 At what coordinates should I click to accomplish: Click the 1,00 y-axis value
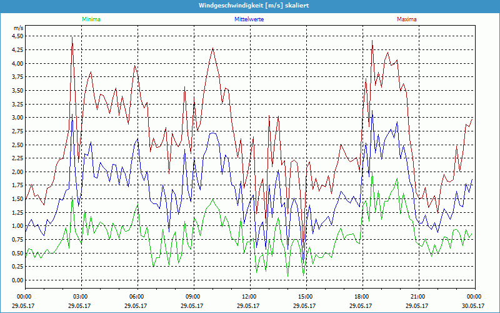tap(18, 226)
